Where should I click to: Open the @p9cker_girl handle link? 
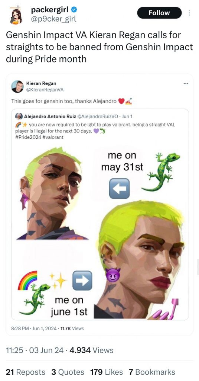pos(53,19)
